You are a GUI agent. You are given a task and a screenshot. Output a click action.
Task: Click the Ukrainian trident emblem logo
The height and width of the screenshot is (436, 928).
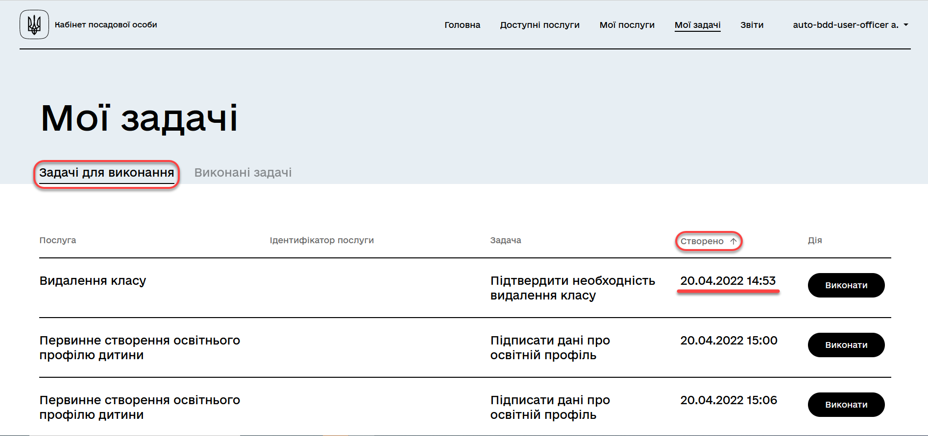tap(34, 24)
